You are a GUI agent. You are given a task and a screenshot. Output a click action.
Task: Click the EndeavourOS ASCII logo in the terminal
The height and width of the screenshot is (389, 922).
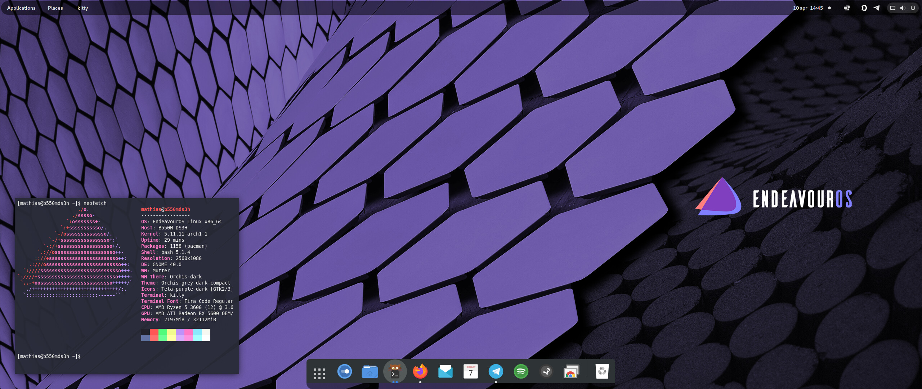tap(75, 252)
